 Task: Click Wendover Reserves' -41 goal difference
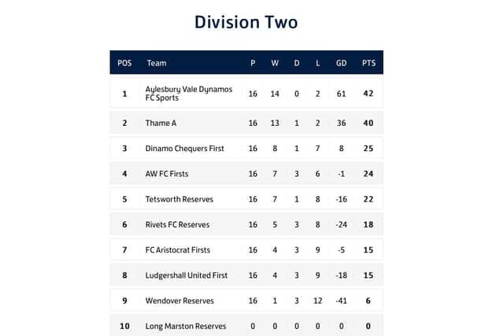[x=341, y=301]
